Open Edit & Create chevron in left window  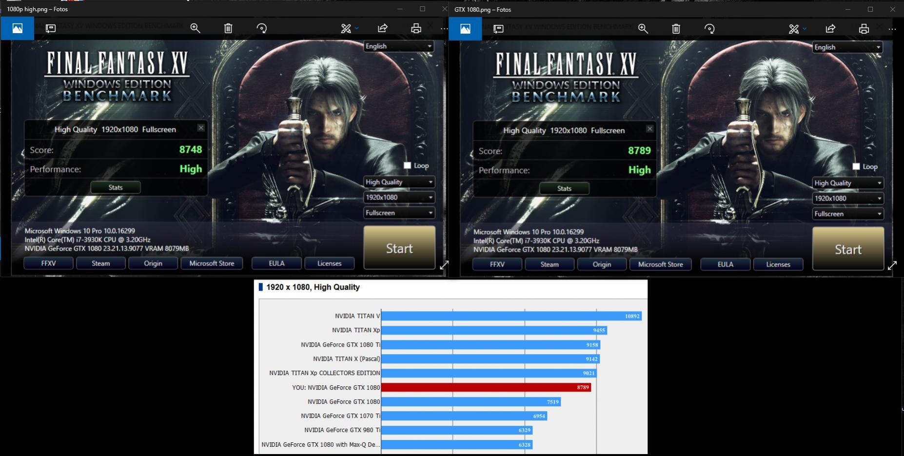click(x=357, y=28)
